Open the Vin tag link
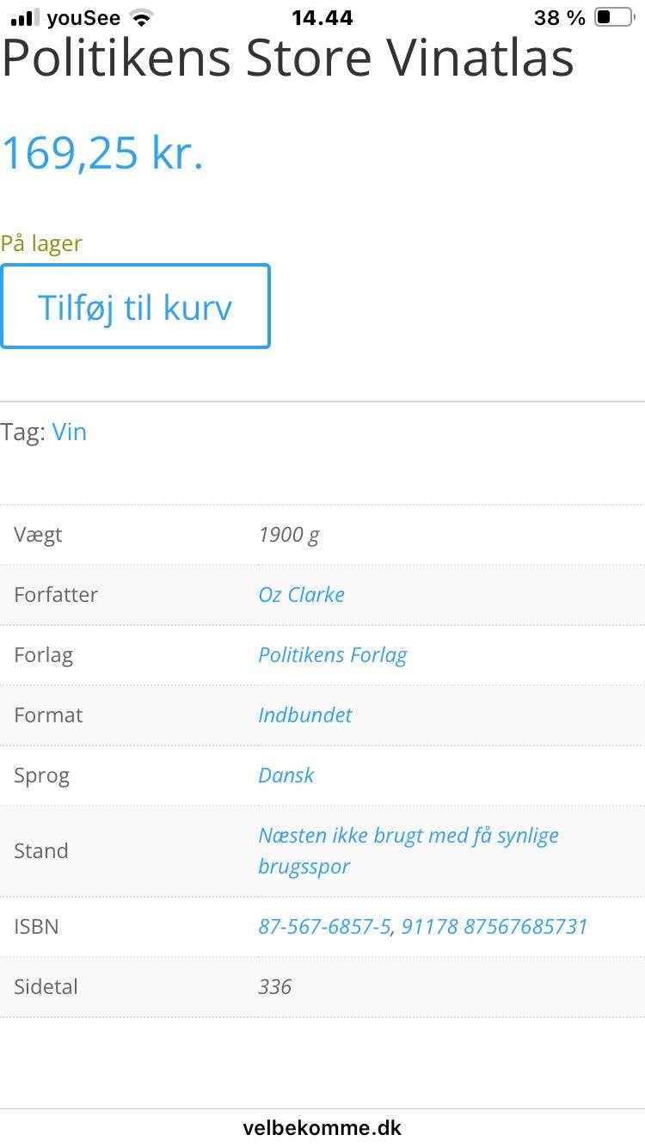Viewport: 645px width, 1147px height. point(70,432)
